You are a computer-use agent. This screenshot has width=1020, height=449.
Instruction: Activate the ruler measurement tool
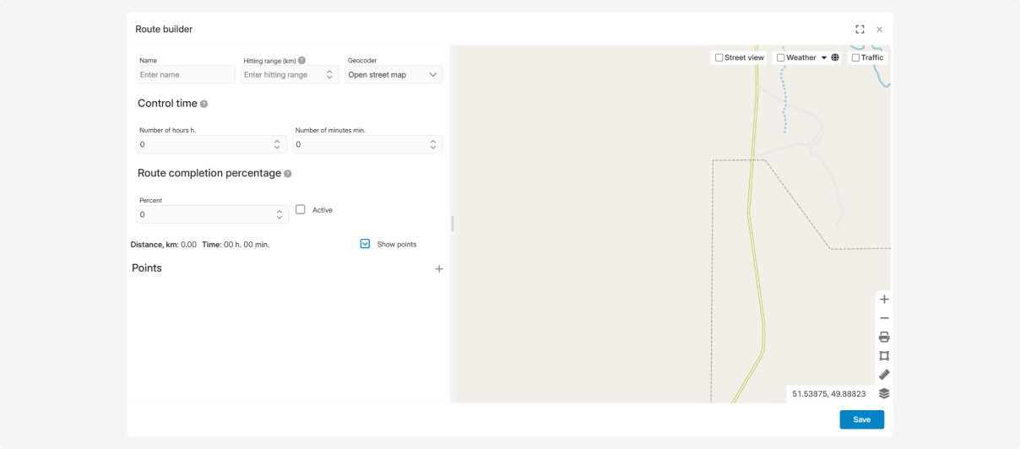click(884, 375)
